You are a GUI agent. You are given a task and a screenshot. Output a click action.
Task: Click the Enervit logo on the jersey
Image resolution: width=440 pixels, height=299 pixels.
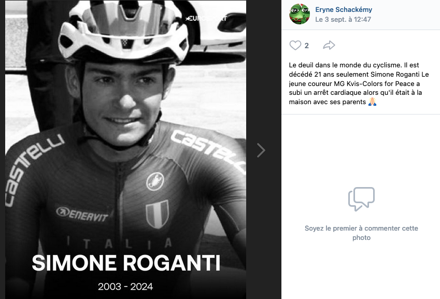pos(82,213)
